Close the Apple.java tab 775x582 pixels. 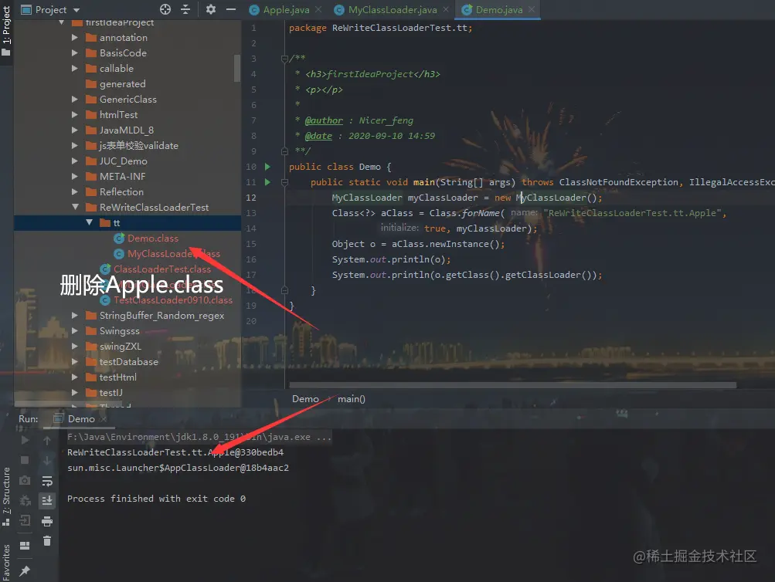pos(318,9)
